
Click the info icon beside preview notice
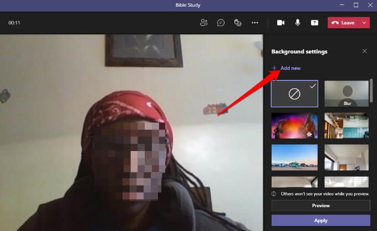[x=274, y=194]
